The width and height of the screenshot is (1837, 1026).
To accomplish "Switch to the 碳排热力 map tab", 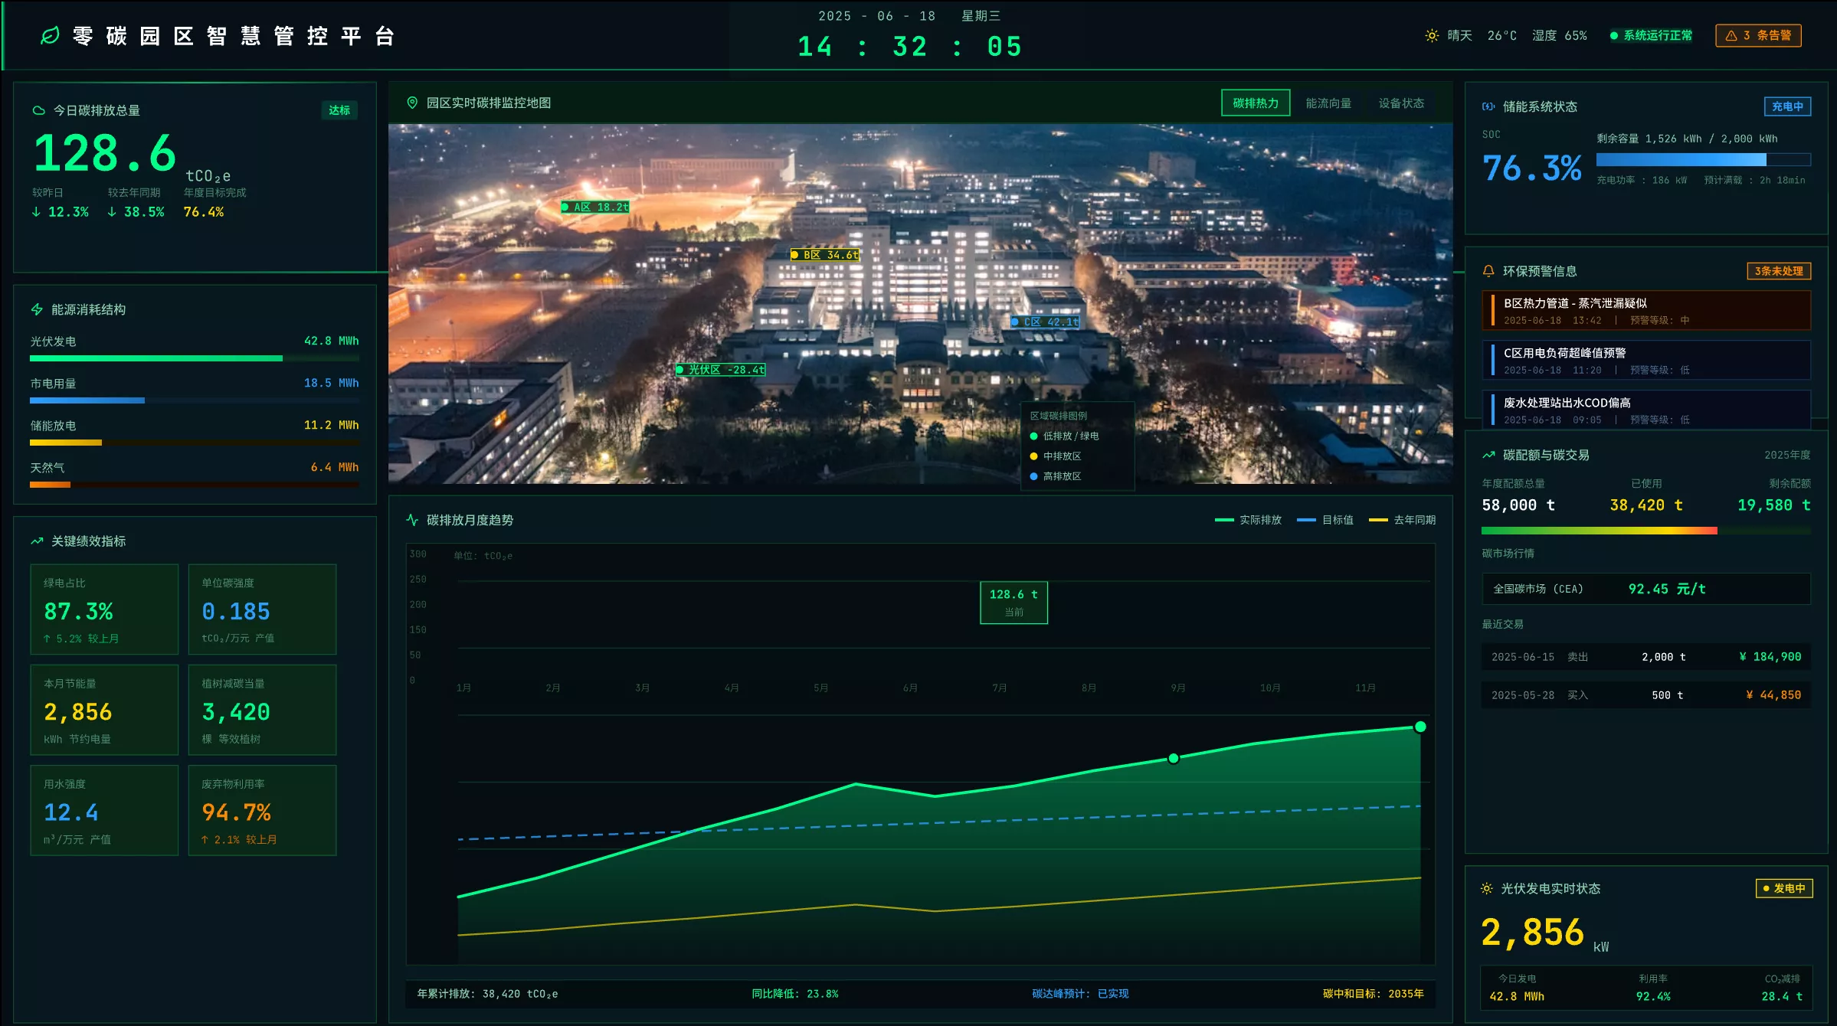I will (x=1256, y=103).
